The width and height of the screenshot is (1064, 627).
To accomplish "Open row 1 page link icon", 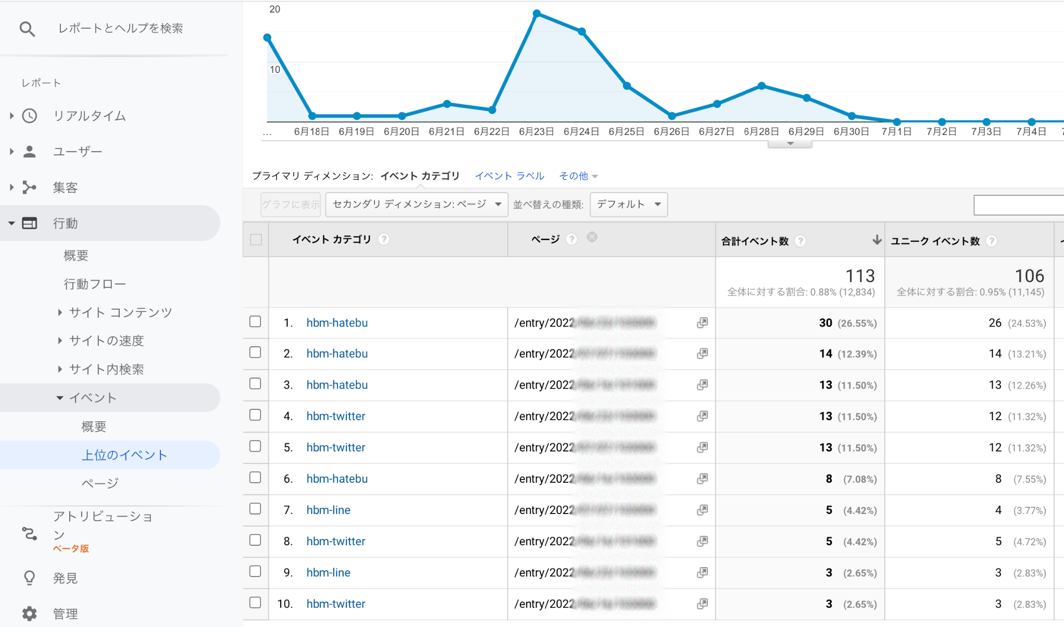I will [702, 323].
